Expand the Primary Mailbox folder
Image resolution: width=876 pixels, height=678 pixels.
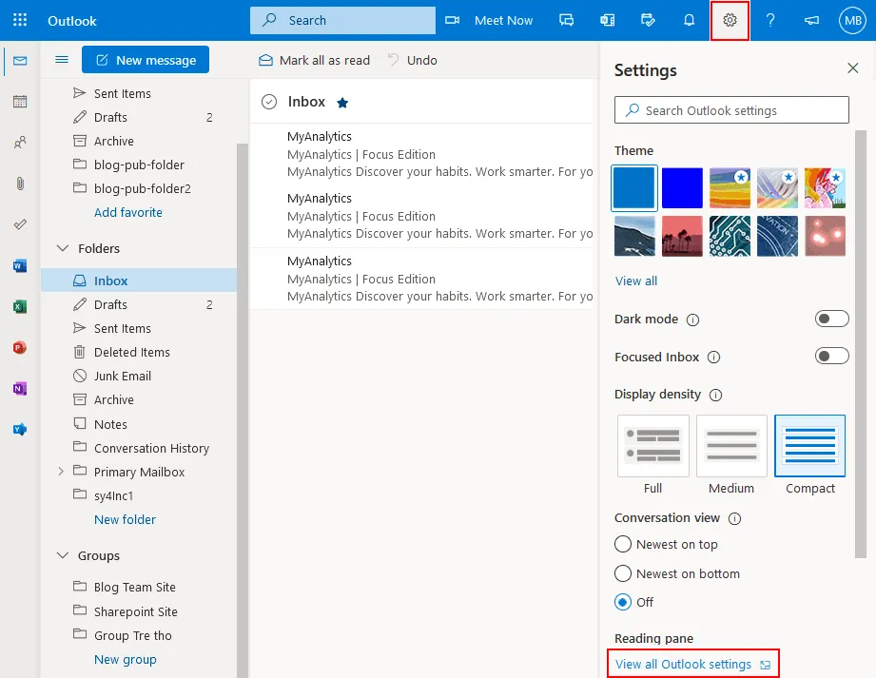[62, 472]
